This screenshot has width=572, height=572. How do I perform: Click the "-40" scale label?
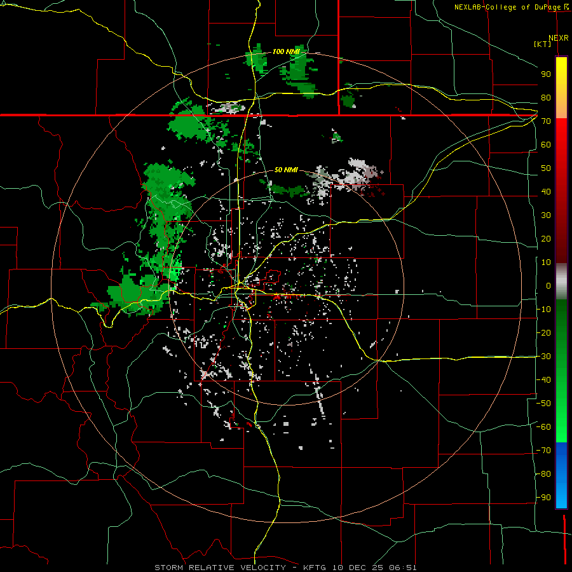pos(544,380)
